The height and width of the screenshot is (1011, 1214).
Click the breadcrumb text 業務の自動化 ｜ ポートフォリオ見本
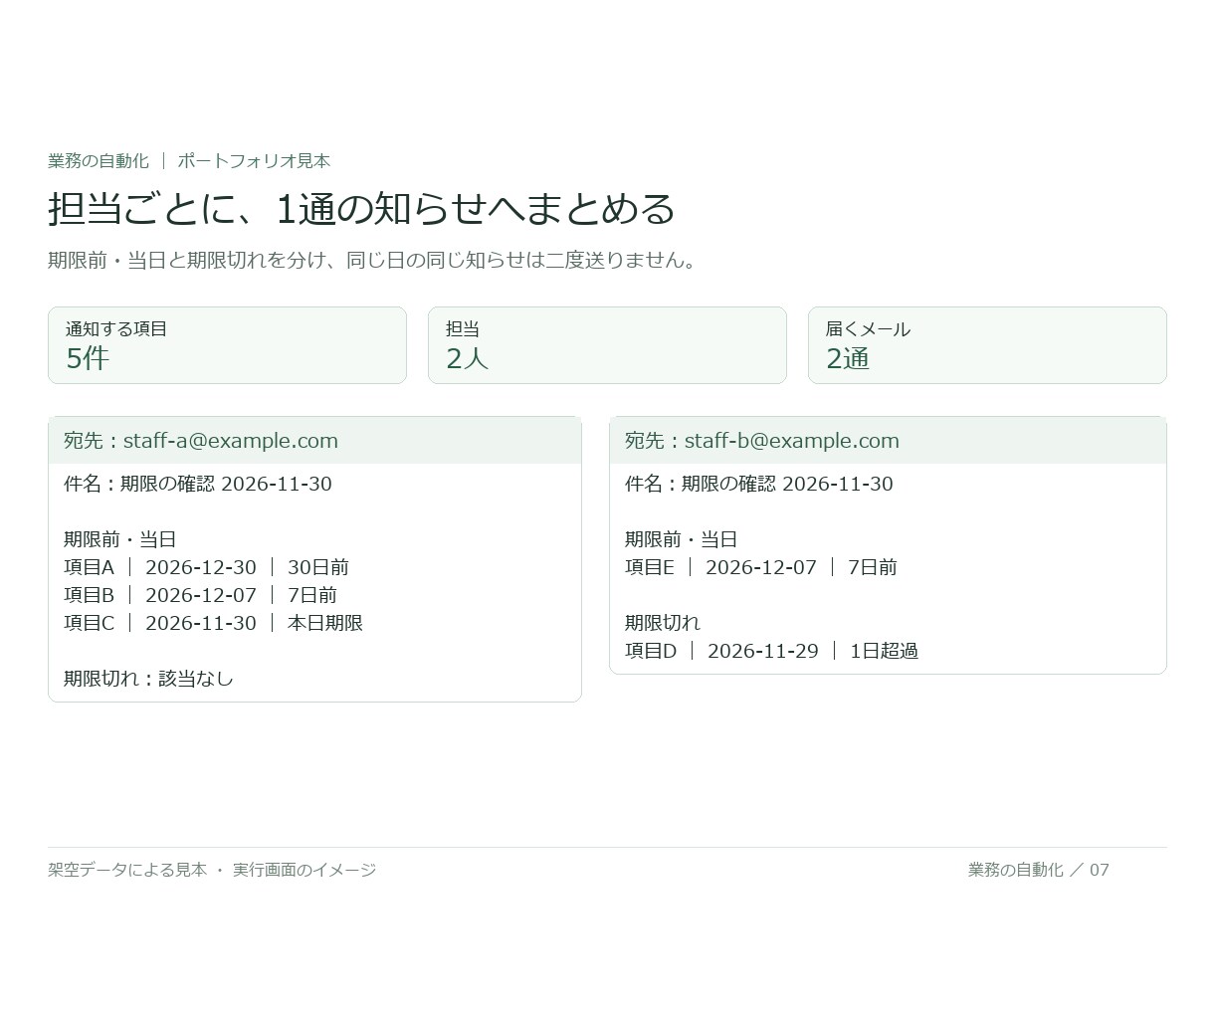point(189,161)
